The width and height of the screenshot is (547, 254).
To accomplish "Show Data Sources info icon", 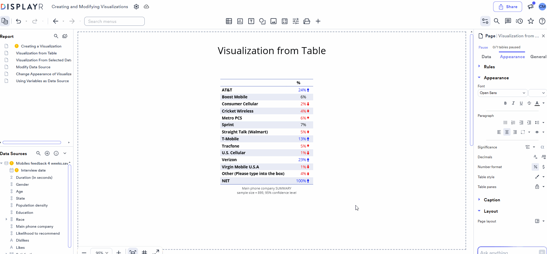I will pyautogui.click(x=56, y=153).
